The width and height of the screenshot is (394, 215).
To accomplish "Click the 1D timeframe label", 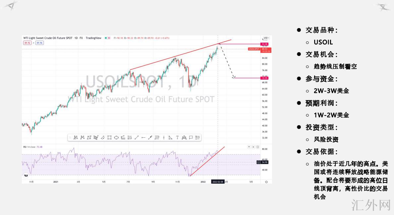I will [76, 38].
